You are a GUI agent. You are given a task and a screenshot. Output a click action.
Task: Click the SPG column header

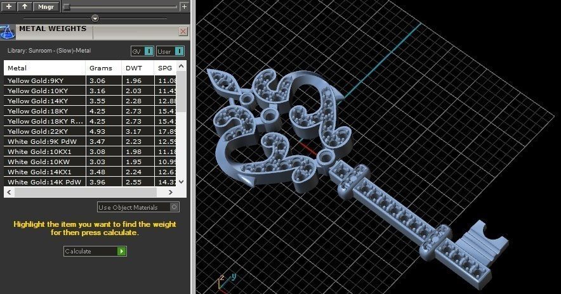coord(165,68)
